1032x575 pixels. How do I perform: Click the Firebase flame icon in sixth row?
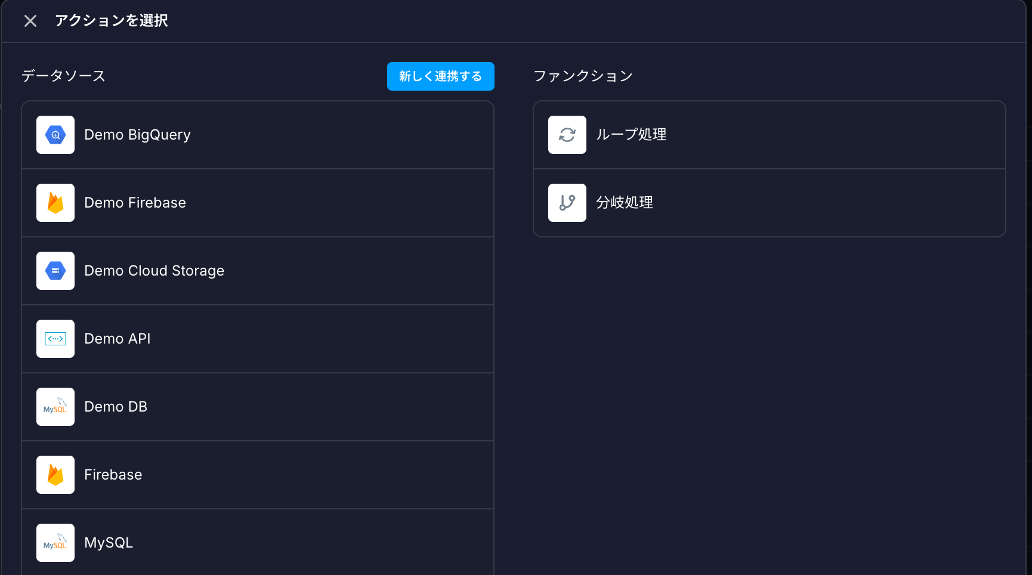[x=55, y=475]
